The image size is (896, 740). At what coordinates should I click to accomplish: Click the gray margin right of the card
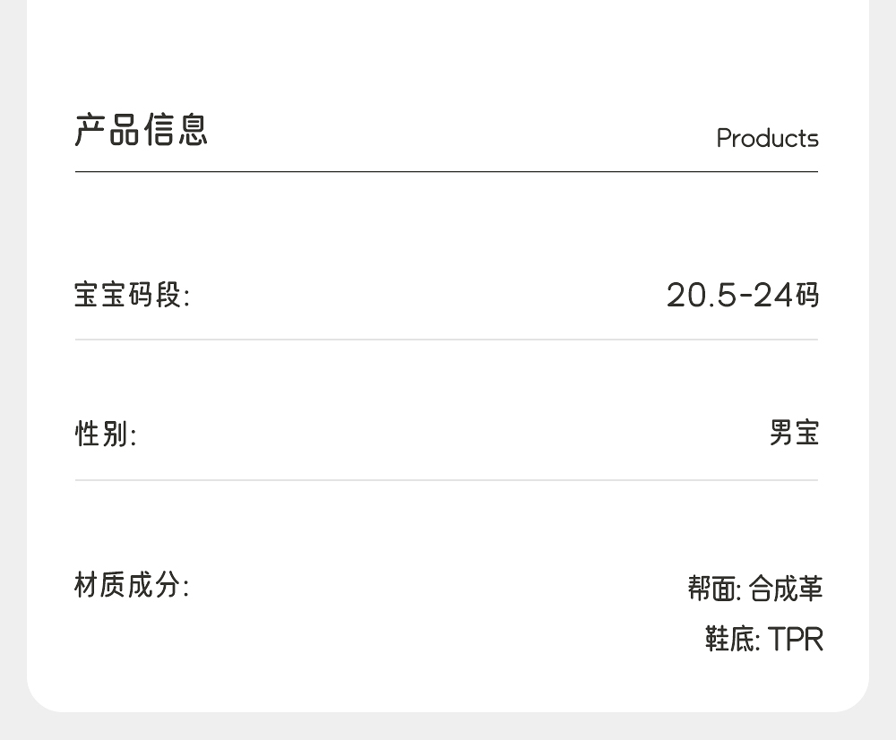coord(883,358)
